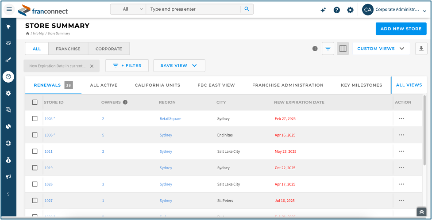Toggle the select-all header checkbox
This screenshot has width=432, height=220.
tap(35, 102)
